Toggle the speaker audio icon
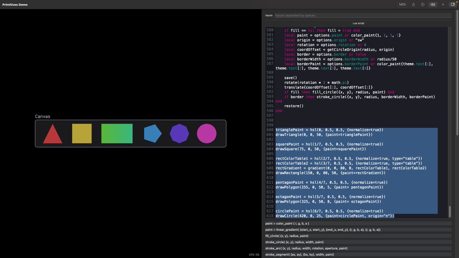This screenshot has width=459, height=258. click(x=433, y=5)
